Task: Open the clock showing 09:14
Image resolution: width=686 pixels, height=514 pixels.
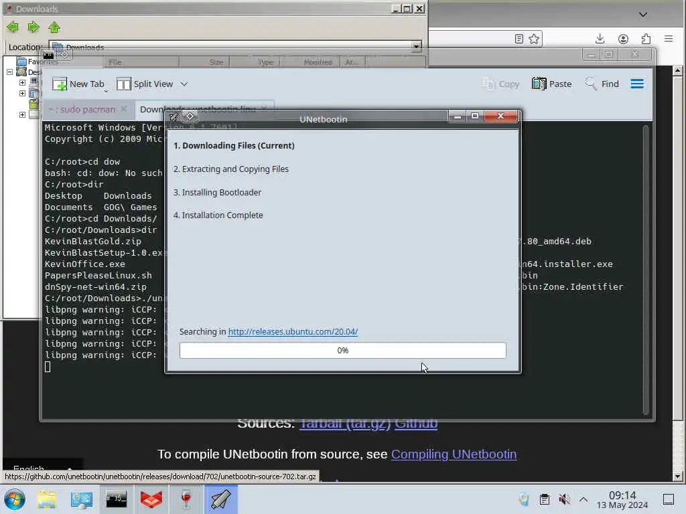Action: pyautogui.click(x=622, y=499)
